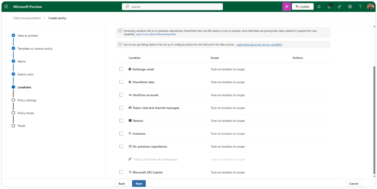The image size is (377, 189).
Task: Open the Name step
Action: [21, 61]
